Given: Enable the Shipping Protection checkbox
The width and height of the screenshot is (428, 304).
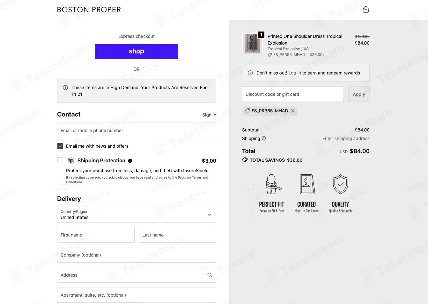Looking at the screenshot, I should [60, 160].
